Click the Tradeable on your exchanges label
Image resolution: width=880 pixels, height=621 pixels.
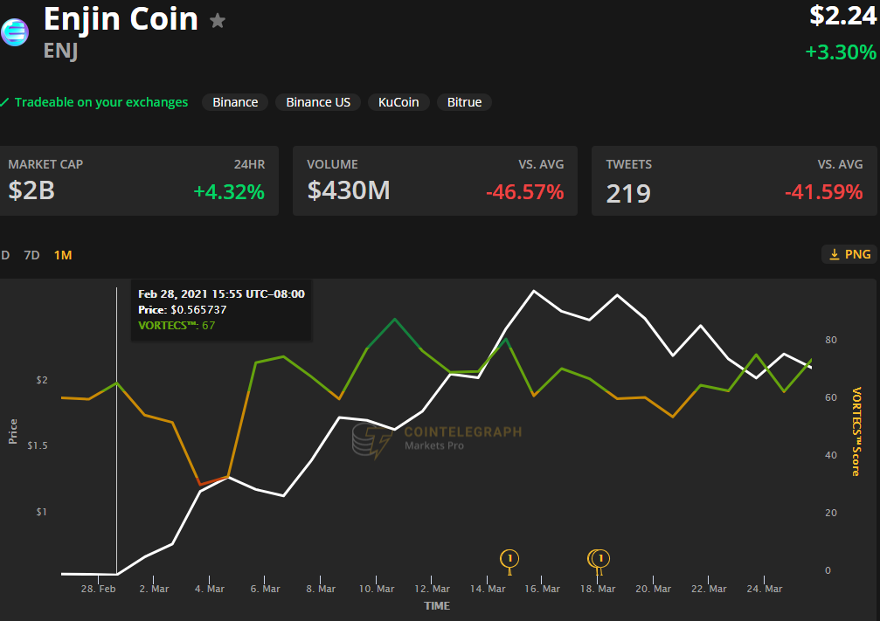(101, 102)
